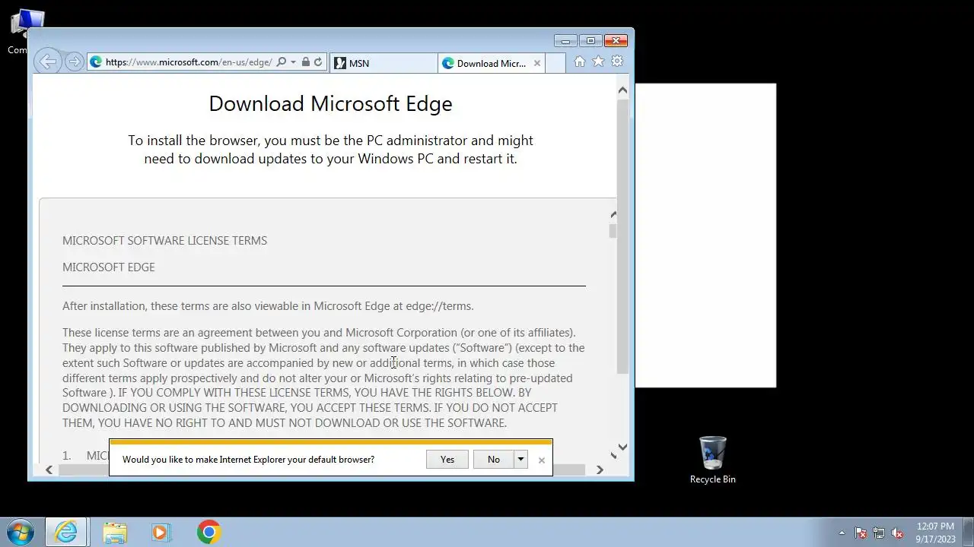Click the browser Forward arrow button
The width and height of the screenshot is (974, 547).
[x=74, y=62]
